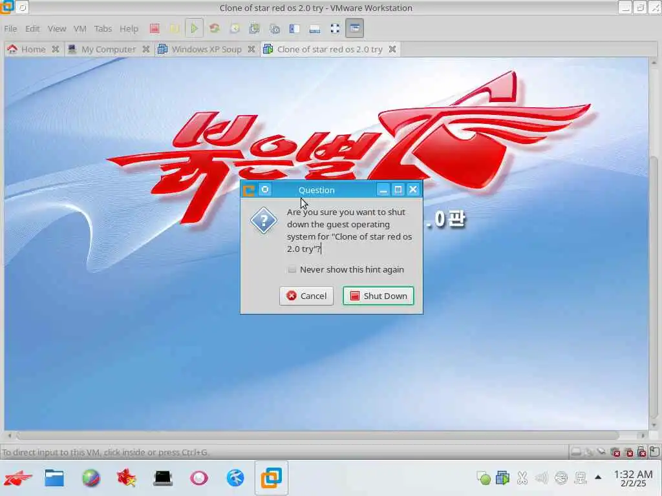
Task: Expand hidden tray icons with up arrow
Action: 598,477
